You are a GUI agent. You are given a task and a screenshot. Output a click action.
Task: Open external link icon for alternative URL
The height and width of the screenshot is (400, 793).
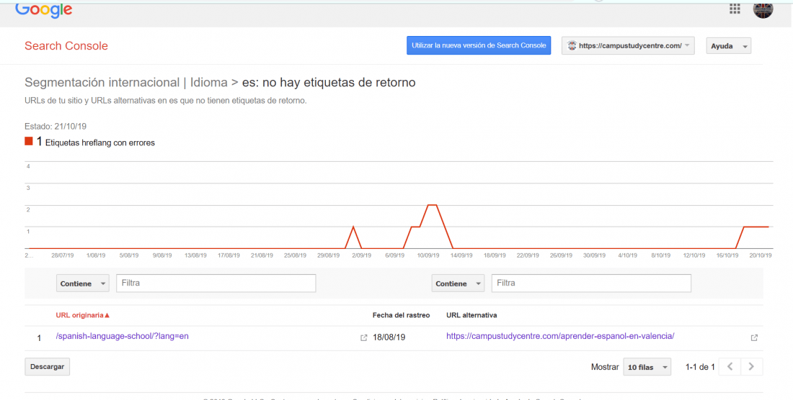[x=754, y=338]
